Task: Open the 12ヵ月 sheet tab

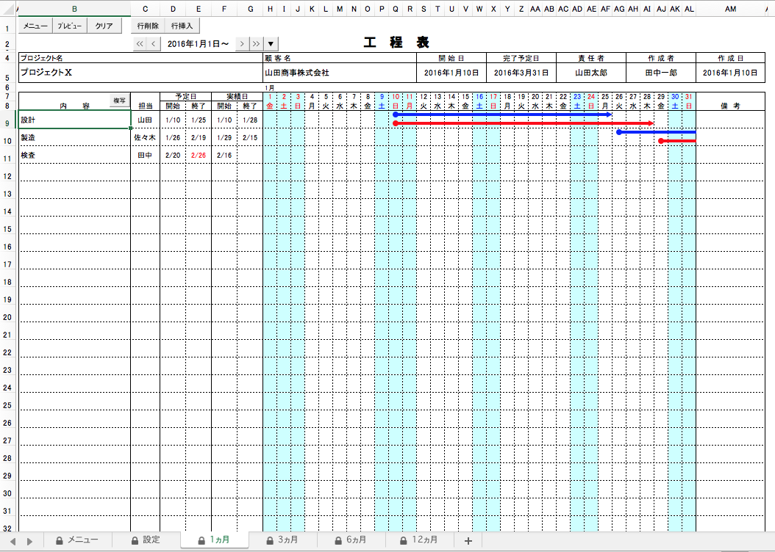Action: 420,540
